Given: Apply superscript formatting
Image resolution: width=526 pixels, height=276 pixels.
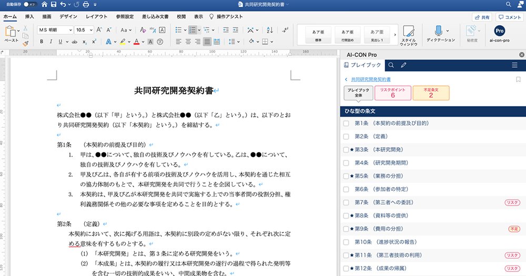Looking at the screenshot, I should tap(94, 42).
